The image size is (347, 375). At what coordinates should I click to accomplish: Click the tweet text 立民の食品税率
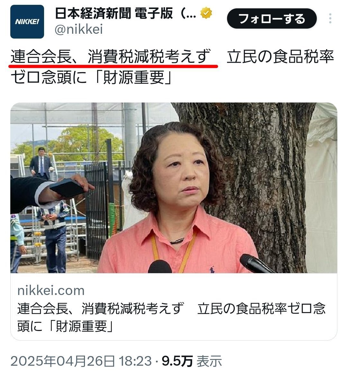pos(280,57)
